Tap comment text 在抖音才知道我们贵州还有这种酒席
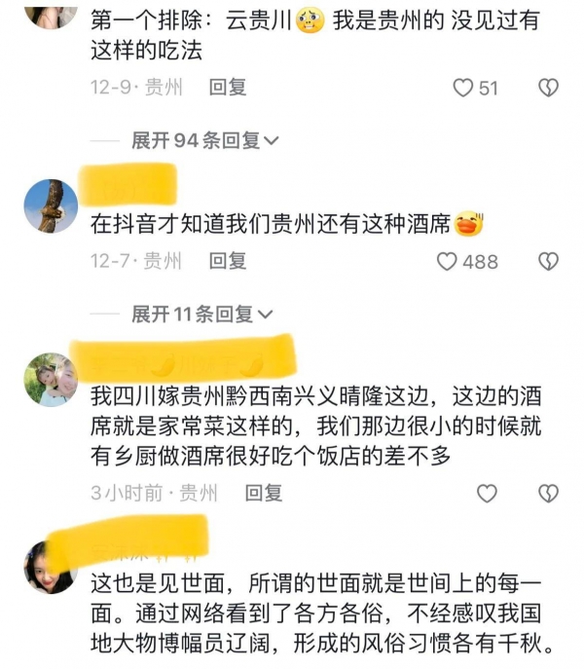 click(271, 224)
